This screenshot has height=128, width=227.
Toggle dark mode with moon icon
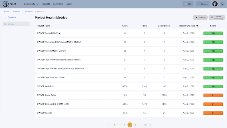click(x=222, y=4)
